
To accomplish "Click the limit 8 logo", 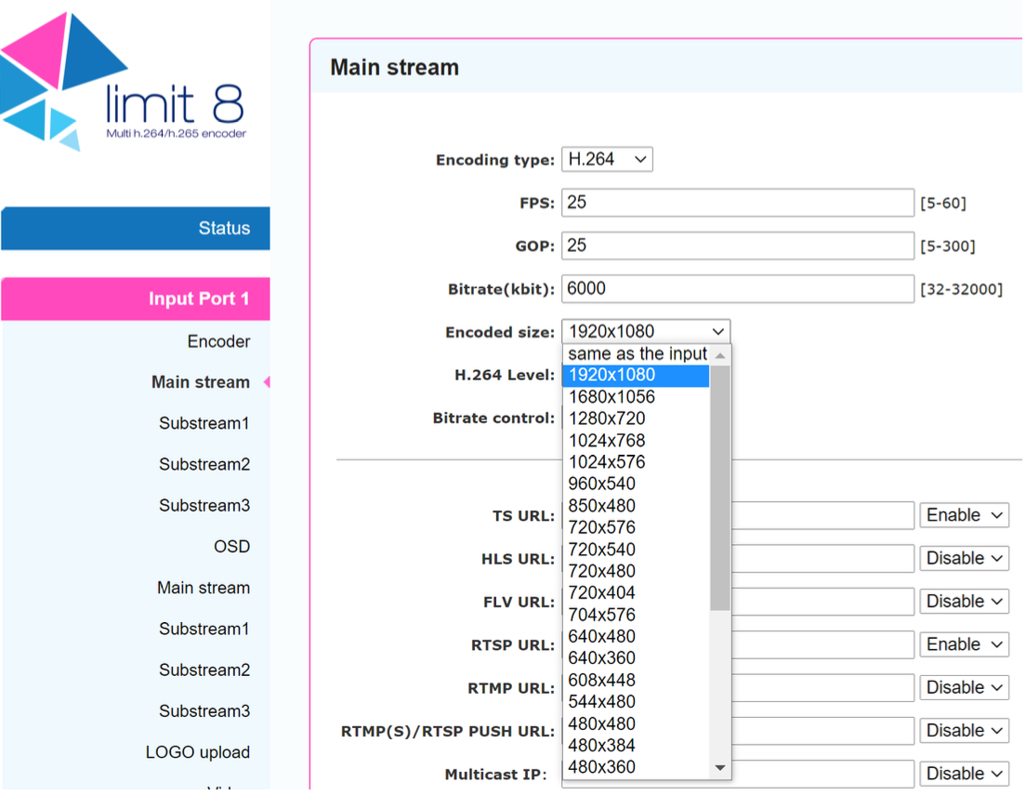I will coord(125,84).
